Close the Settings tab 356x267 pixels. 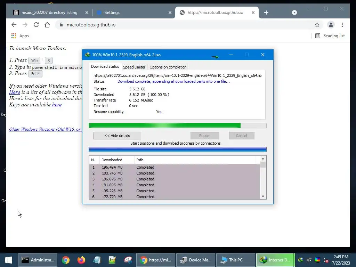170,13
